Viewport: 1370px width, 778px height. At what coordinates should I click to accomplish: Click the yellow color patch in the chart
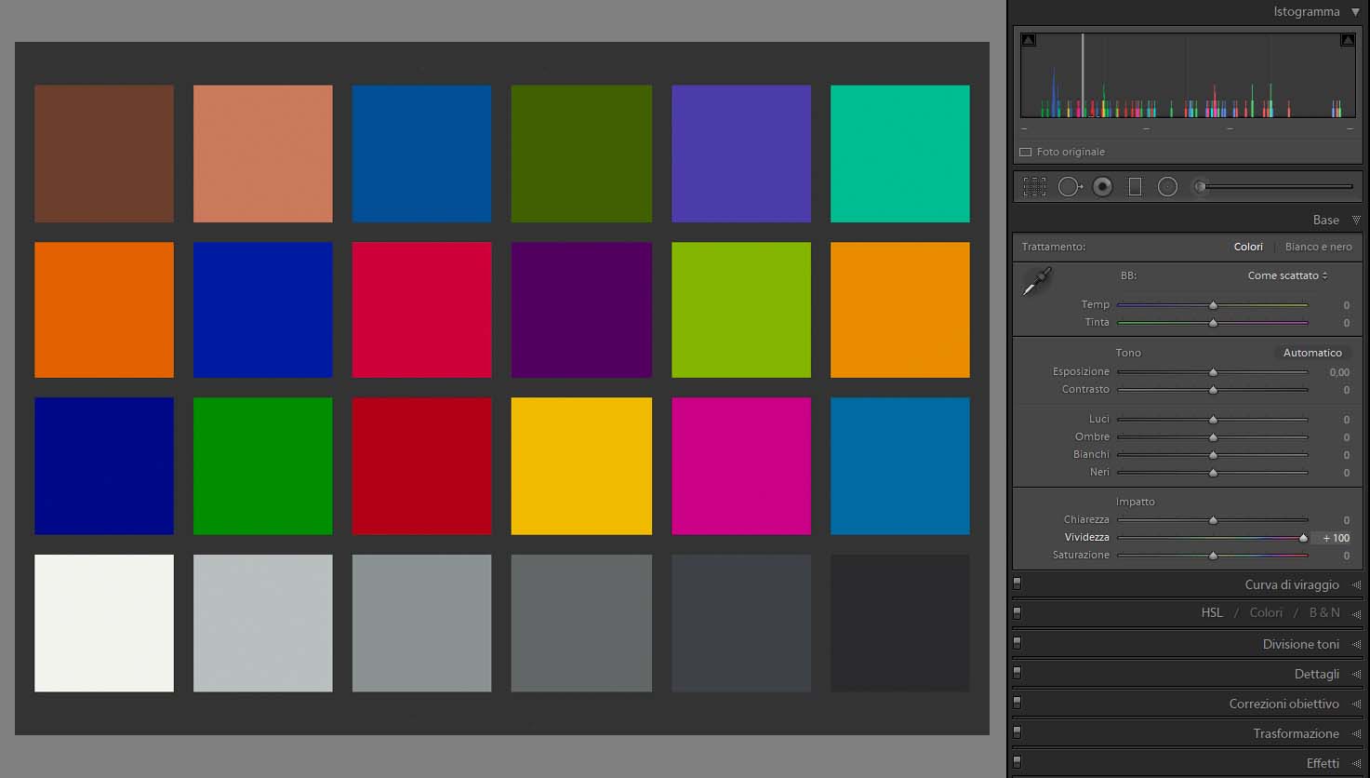581,466
